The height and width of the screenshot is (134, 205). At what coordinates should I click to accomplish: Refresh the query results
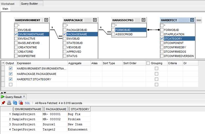point(15,103)
